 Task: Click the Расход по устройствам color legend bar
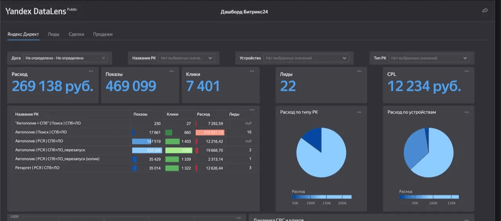point(429,197)
